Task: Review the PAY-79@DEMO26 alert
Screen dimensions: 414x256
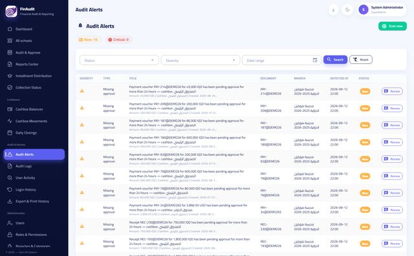Action: coord(392,176)
